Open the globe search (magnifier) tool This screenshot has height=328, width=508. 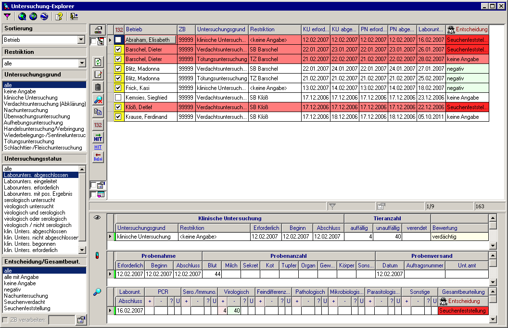(x=22, y=16)
